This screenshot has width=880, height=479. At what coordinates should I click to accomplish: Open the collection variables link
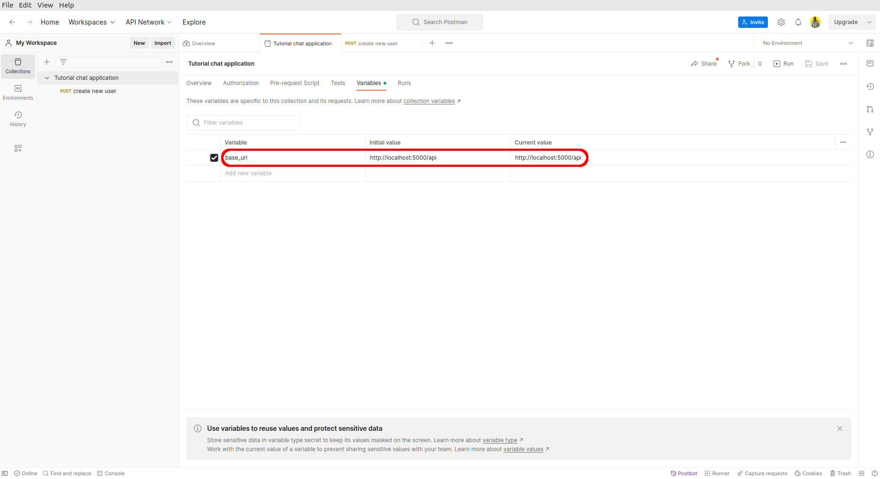coord(429,101)
